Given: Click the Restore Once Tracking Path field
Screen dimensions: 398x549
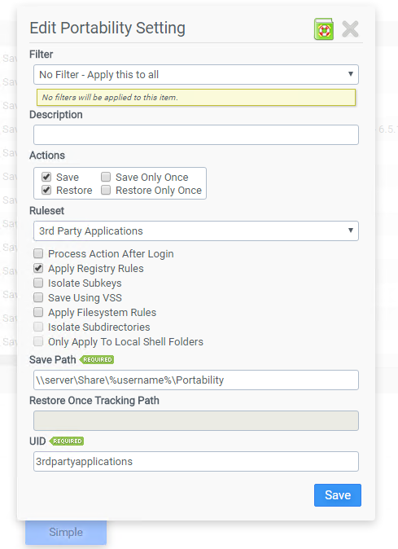Looking at the screenshot, I should [x=196, y=420].
